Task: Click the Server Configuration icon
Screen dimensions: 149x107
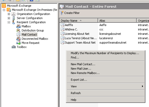Action: 14,18
